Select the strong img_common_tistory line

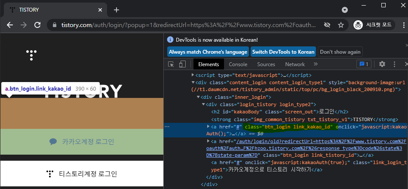[305, 119]
